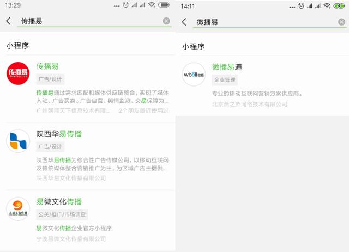Open the wboll 微播易道 logo
Image resolution: width=349 pixels, height=252 pixels.
(194, 74)
